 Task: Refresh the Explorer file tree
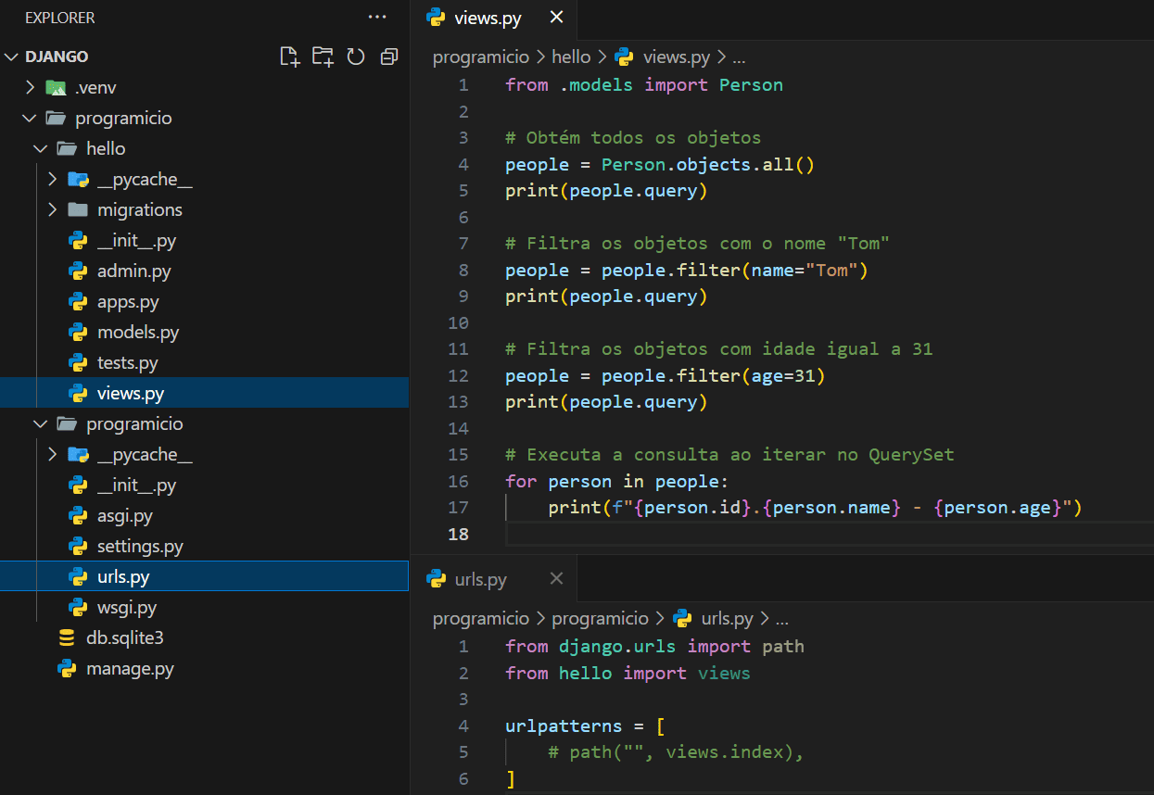point(356,57)
